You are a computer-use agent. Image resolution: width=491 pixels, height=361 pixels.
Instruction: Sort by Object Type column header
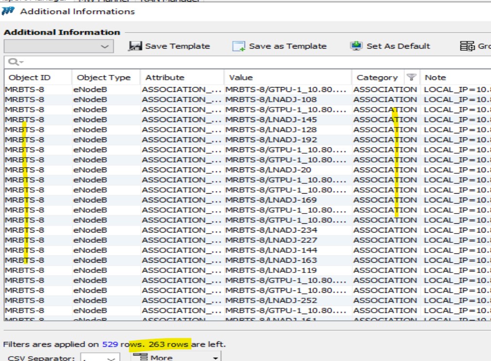(104, 77)
